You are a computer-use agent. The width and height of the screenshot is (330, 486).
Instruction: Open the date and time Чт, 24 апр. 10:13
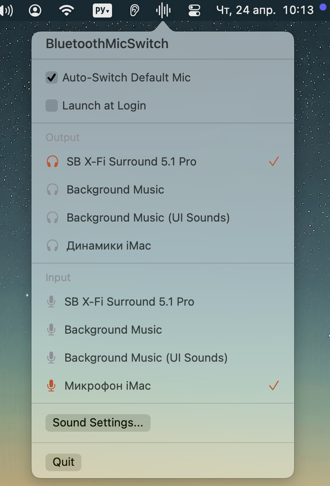265,10
